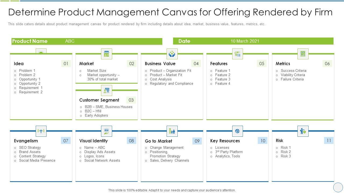Screen dimensions: 344x193
Task: Click the 11 number badge on the Risk card
Action: coord(329,140)
